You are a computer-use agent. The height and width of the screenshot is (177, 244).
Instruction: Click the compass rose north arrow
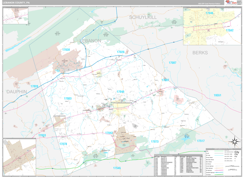[234, 142]
